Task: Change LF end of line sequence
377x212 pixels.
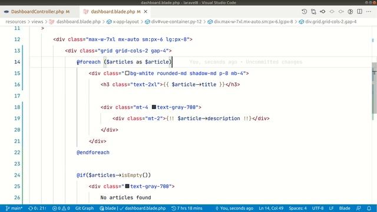Action: pos(331,208)
